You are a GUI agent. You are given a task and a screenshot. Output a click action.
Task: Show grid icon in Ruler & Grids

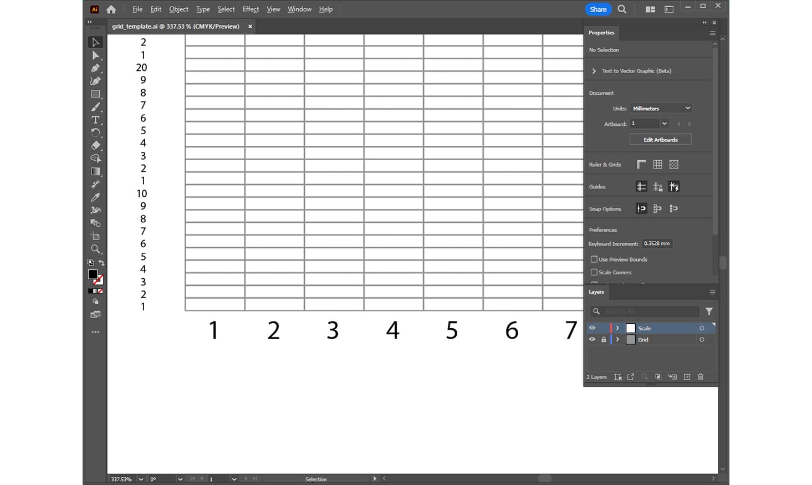pyautogui.click(x=657, y=165)
